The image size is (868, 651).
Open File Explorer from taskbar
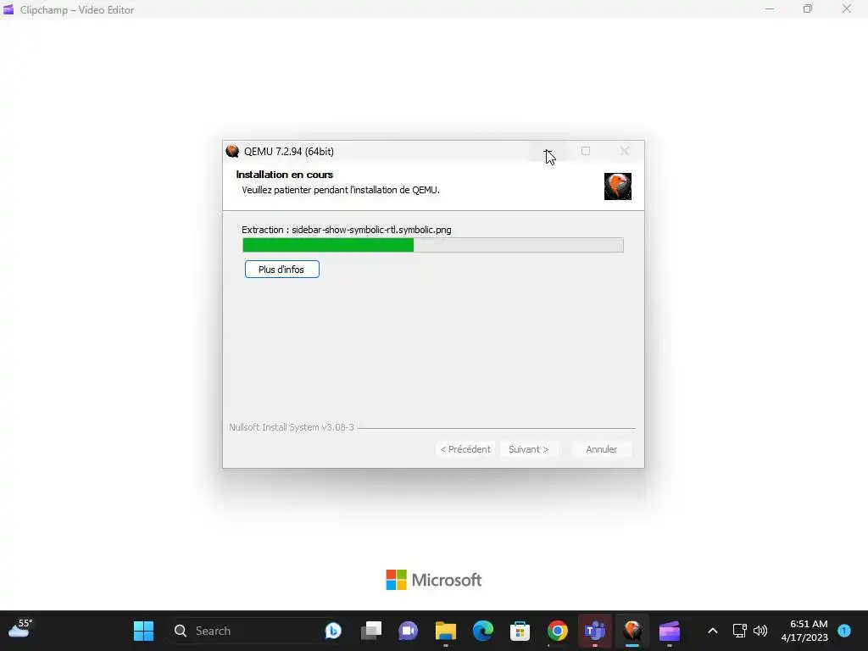click(446, 631)
